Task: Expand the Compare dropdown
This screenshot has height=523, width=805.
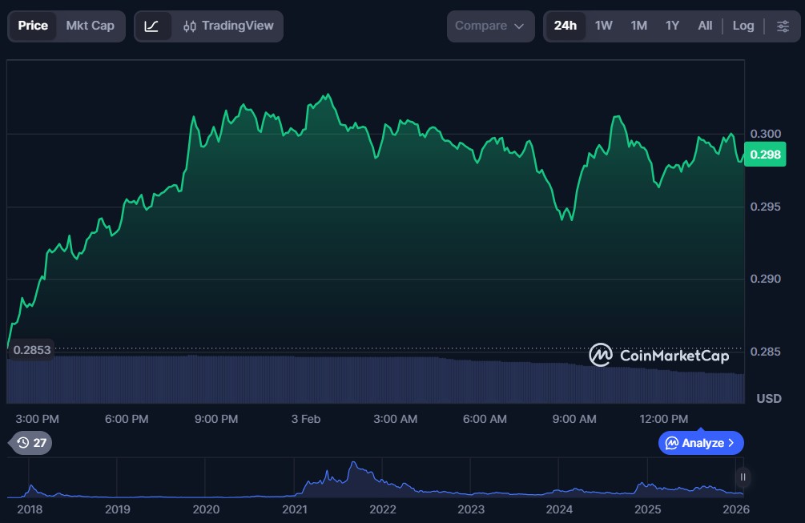Action: click(x=489, y=26)
